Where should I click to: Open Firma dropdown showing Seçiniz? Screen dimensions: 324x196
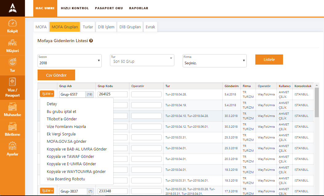pyautogui.click(x=214, y=61)
